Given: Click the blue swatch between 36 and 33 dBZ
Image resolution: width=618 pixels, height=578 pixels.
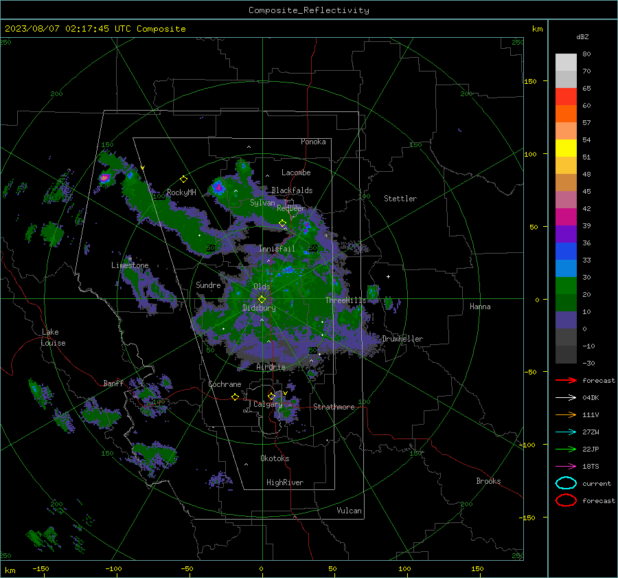Looking at the screenshot, I should coord(566,251).
